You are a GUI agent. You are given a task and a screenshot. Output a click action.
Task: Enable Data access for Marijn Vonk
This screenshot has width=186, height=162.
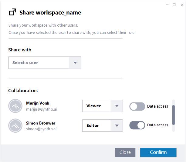pos(137,106)
